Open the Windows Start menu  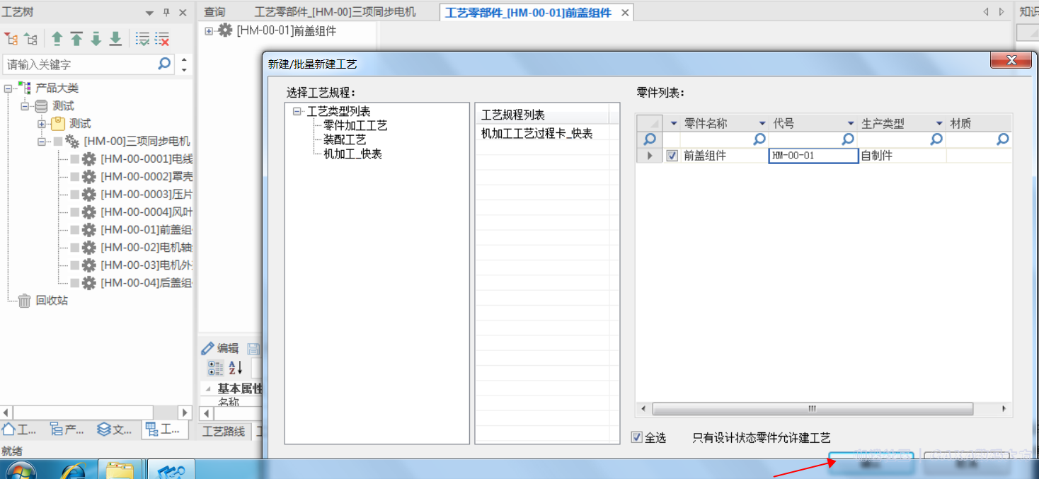[x=21, y=470]
